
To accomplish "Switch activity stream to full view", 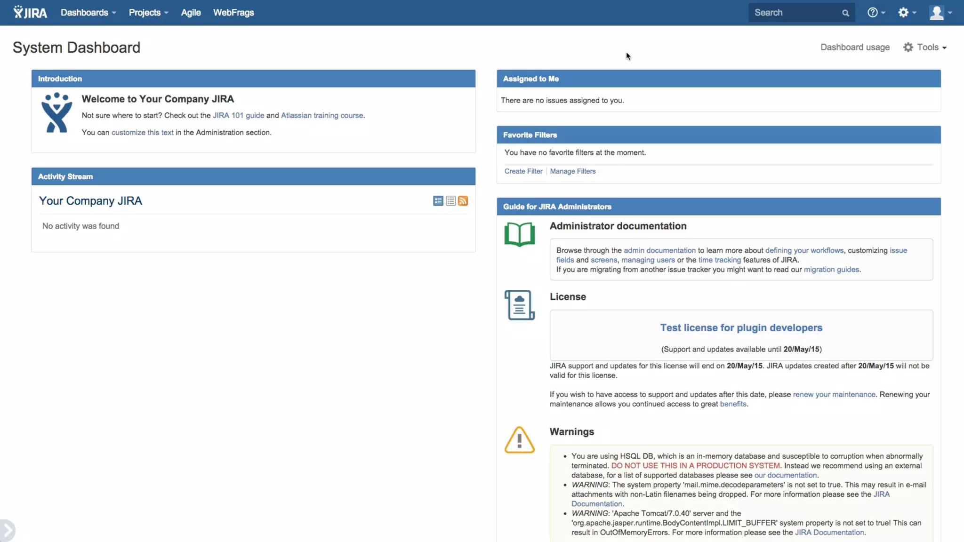I will click(x=438, y=201).
